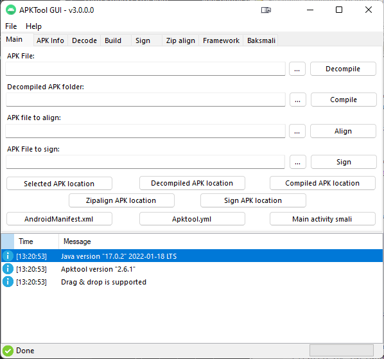Click the APKTool GUI Android logo icon
Viewport: 384px width, 359px height.
coord(11,10)
